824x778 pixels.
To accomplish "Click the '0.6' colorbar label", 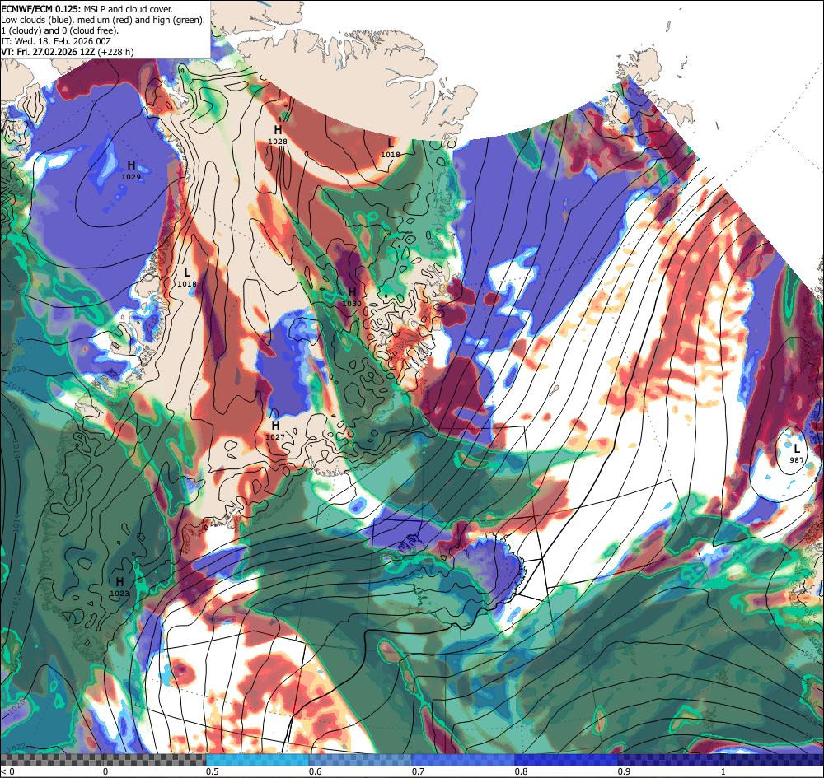I will 316,771.
